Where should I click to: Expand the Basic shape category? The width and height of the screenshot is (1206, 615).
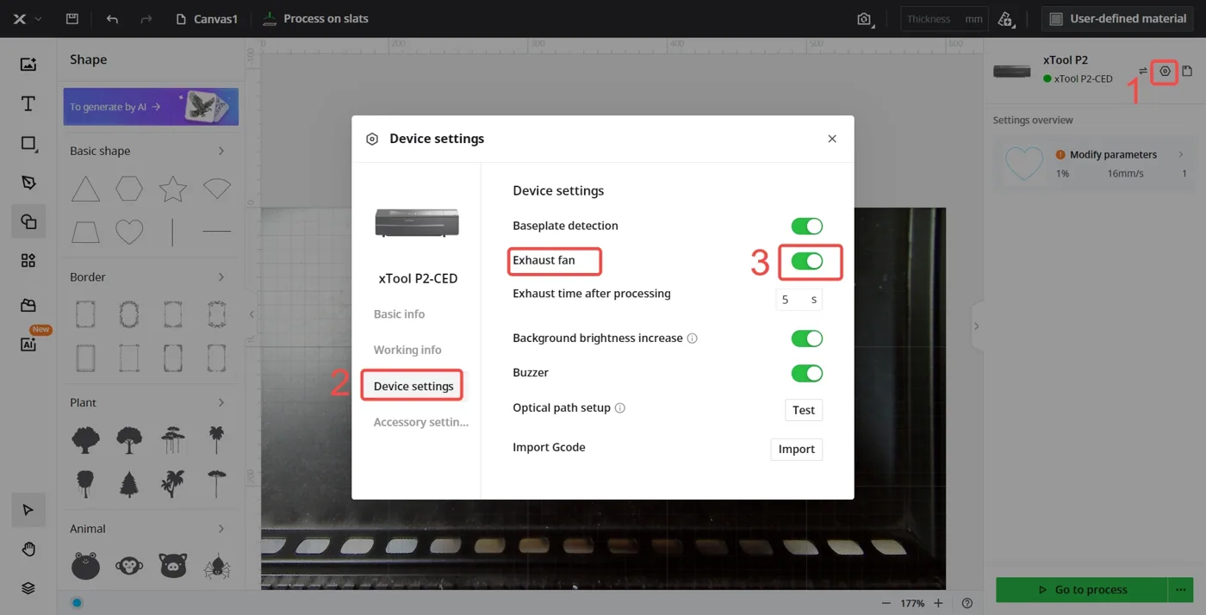click(x=221, y=151)
